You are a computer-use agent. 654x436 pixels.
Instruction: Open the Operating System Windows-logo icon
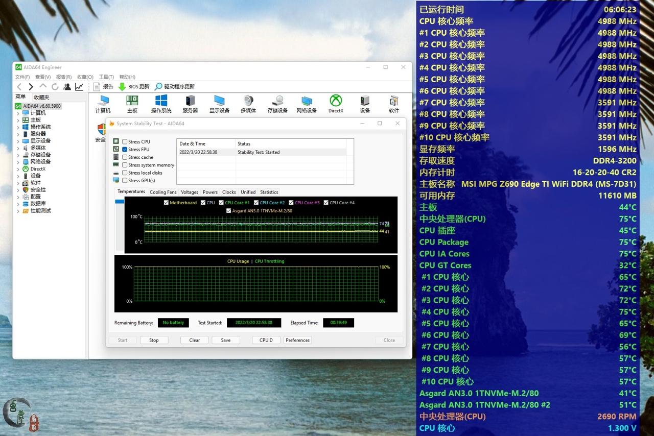click(161, 101)
